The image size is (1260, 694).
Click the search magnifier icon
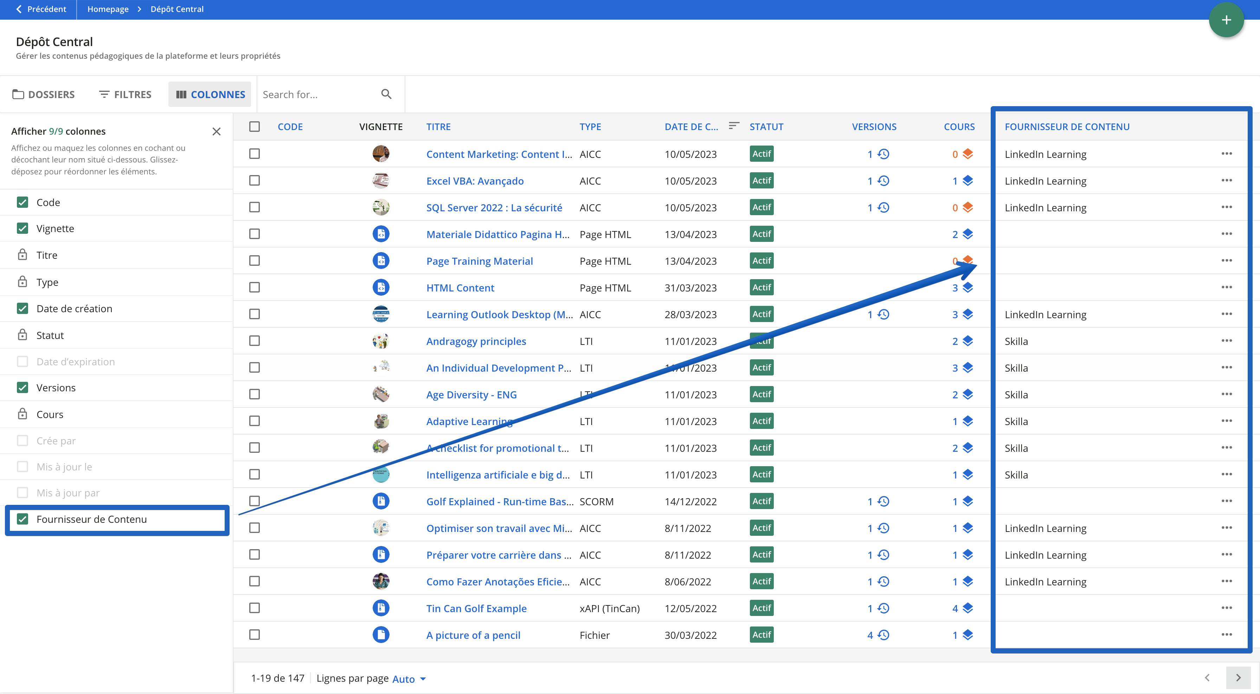coord(386,94)
